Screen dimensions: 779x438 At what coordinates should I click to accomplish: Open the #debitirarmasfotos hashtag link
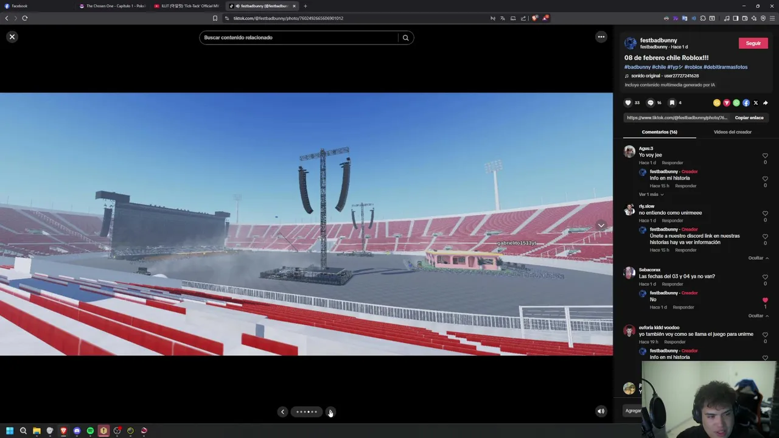click(725, 67)
